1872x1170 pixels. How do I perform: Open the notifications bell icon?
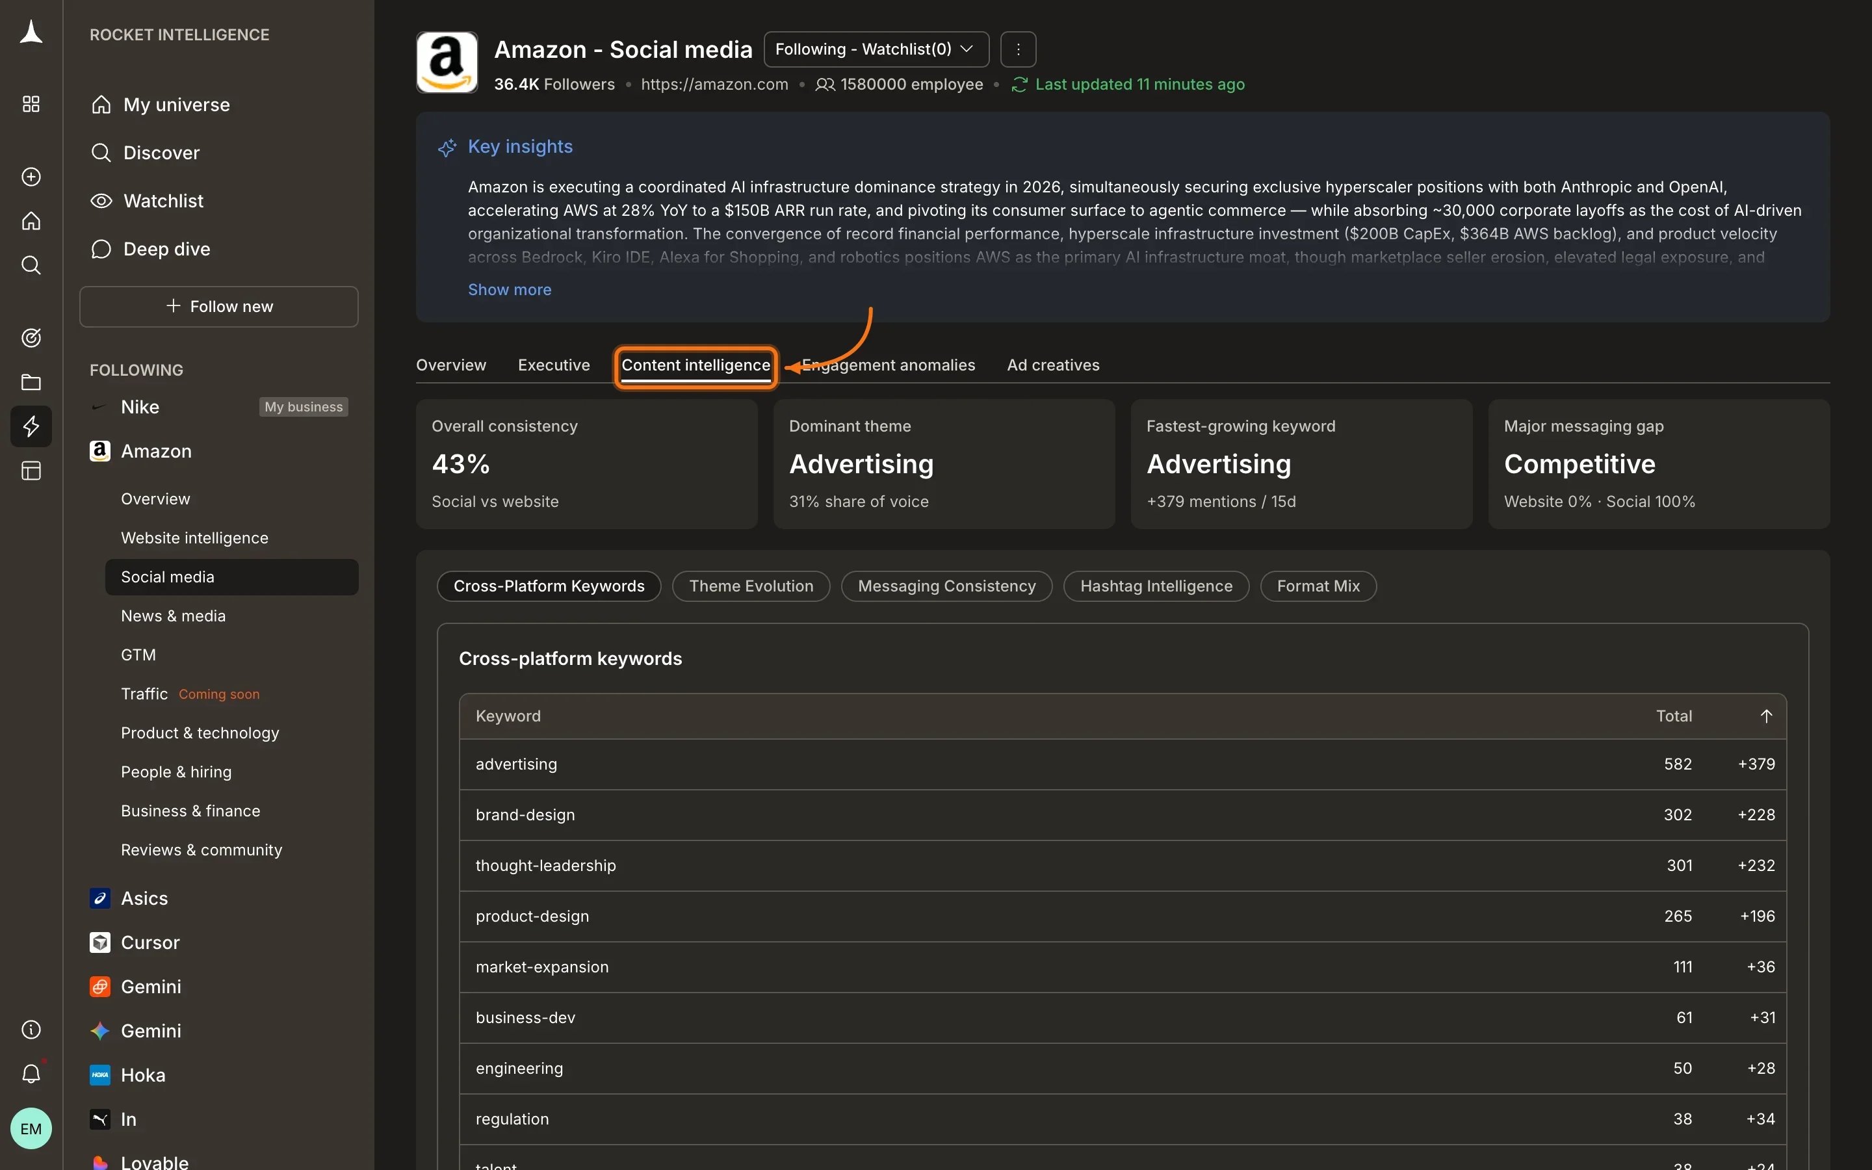coord(31,1074)
